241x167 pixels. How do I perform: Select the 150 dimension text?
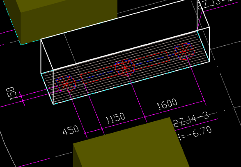12,94
